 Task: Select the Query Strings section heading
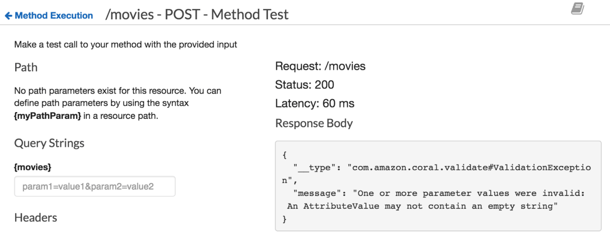click(49, 143)
